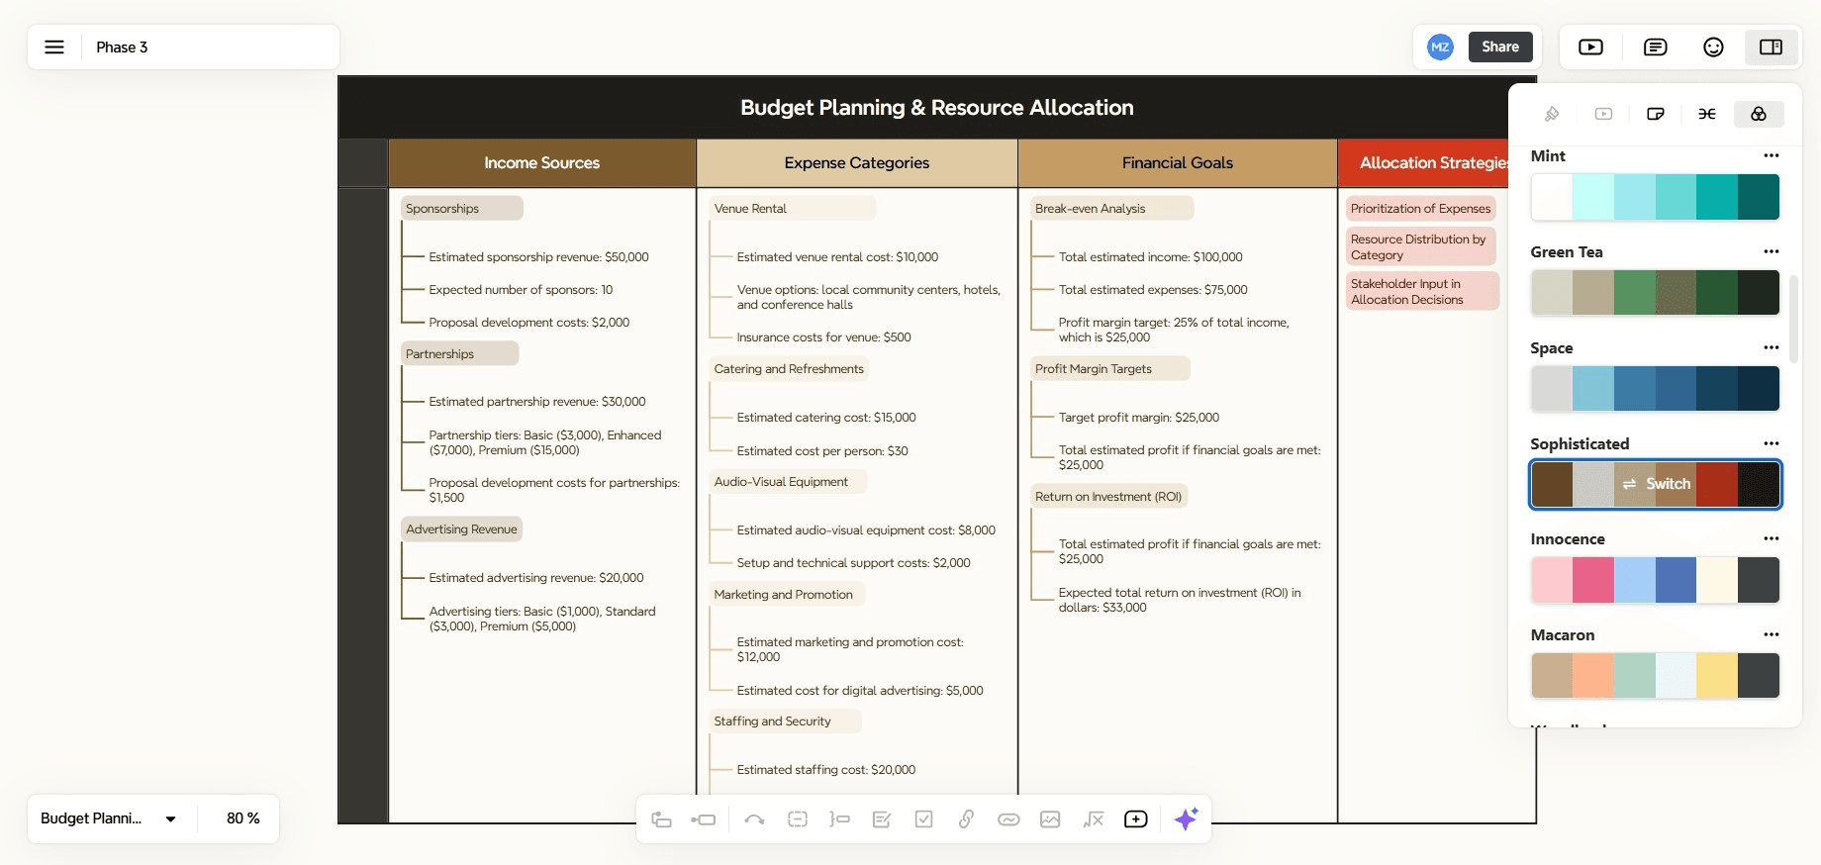Toggle the right side panel

(1771, 48)
